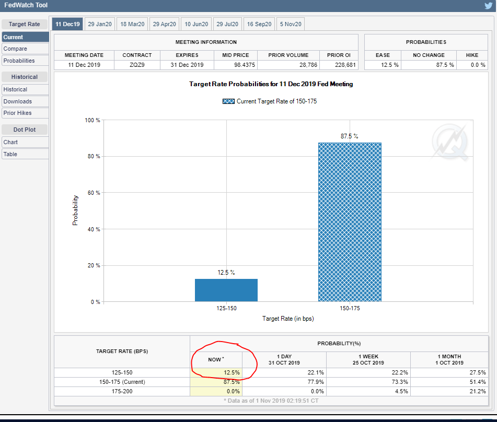Screen dimensions: 497x422
Task: Click the 4.5% value in the 1 WEEK column
Action: (401, 392)
